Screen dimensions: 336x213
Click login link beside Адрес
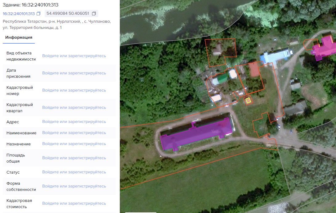(x=74, y=122)
